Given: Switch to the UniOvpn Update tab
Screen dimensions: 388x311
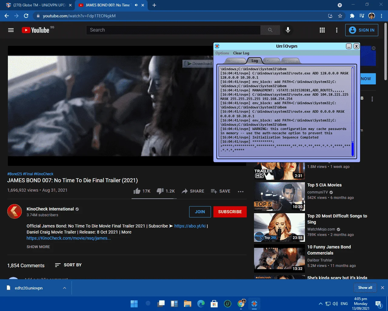Looking at the screenshot, I should tap(291, 61).
